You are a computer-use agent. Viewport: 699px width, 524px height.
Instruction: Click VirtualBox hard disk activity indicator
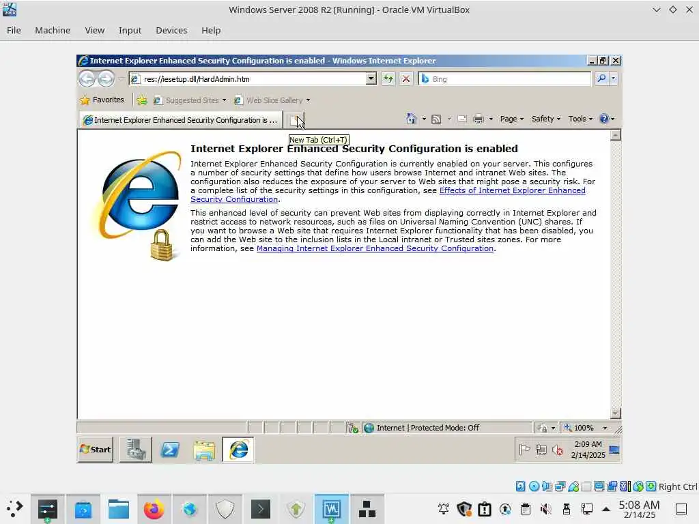pyautogui.click(x=520, y=486)
